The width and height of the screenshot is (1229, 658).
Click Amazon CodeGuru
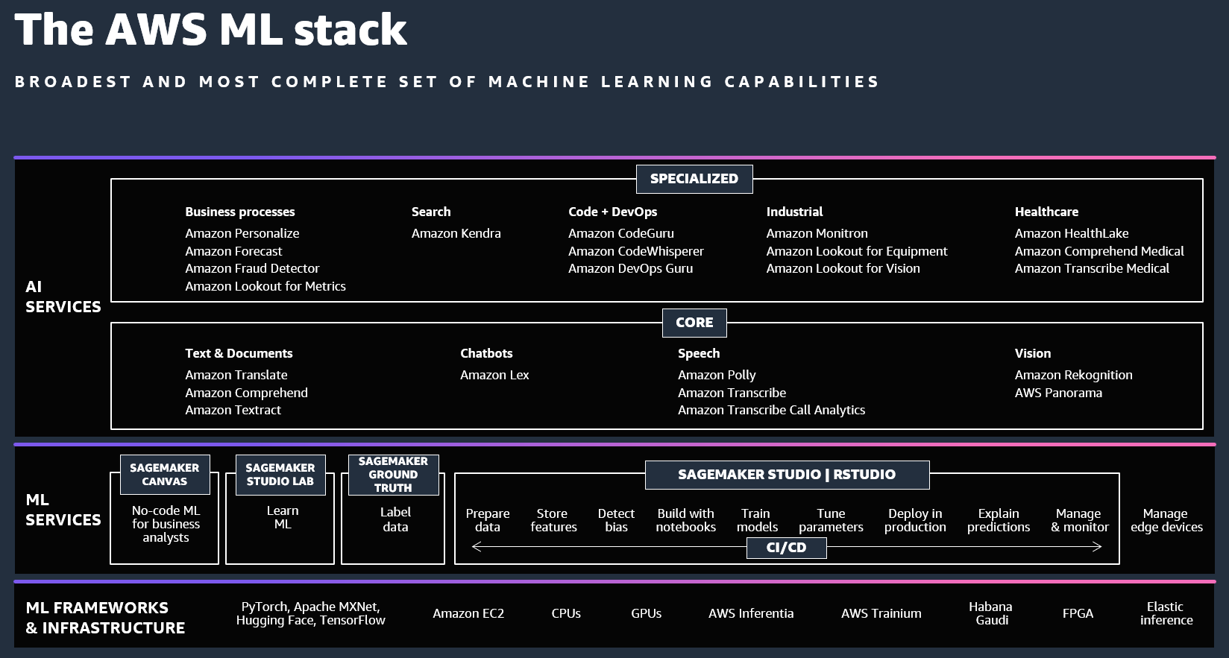[x=621, y=233]
